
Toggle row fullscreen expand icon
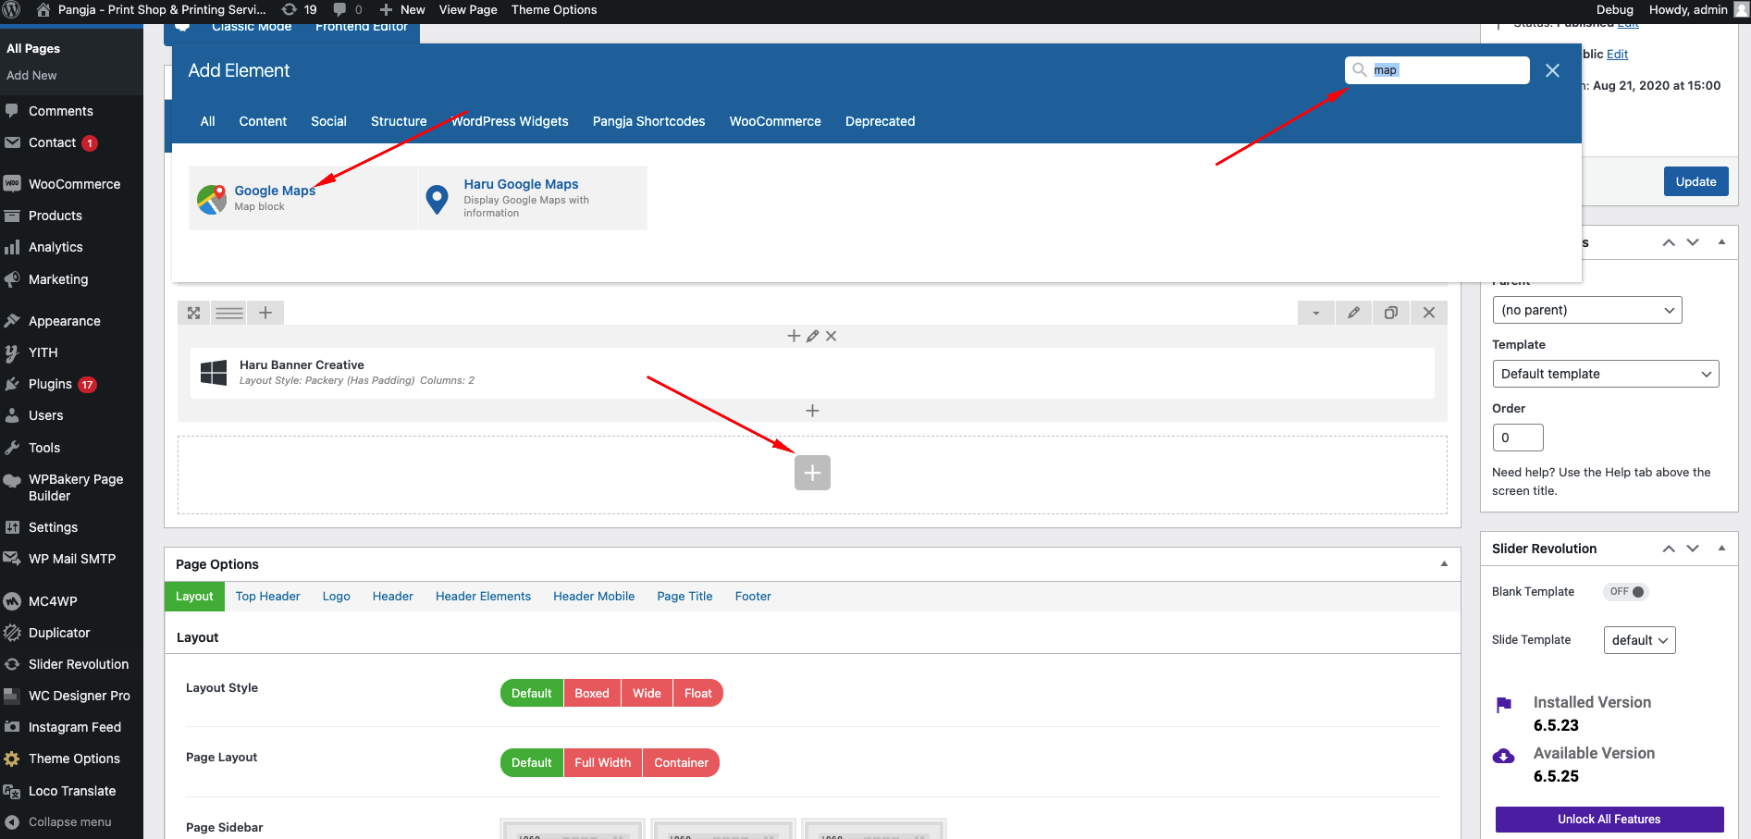pos(194,313)
